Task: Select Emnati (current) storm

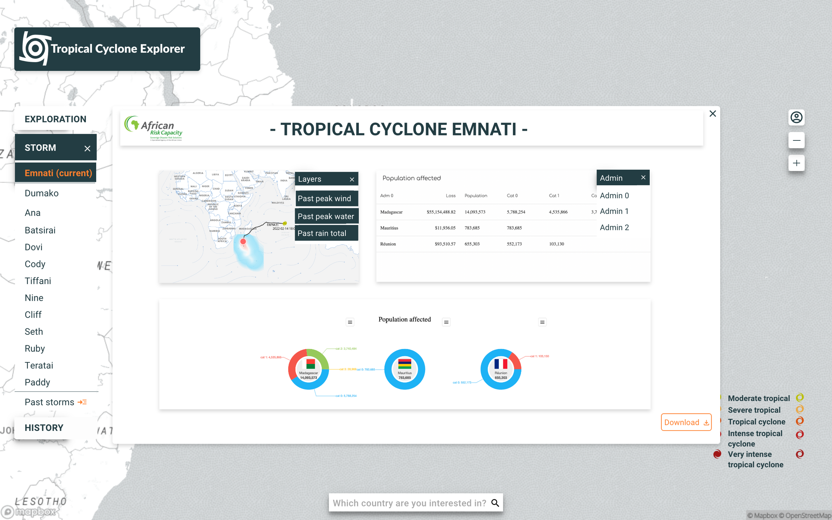Action: click(x=56, y=173)
